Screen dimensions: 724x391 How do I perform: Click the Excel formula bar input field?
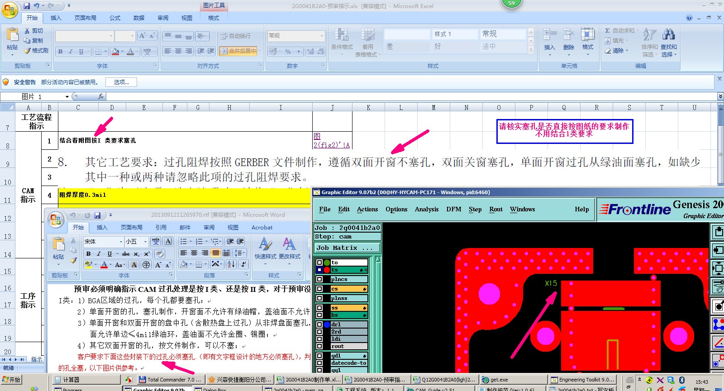(x=411, y=96)
